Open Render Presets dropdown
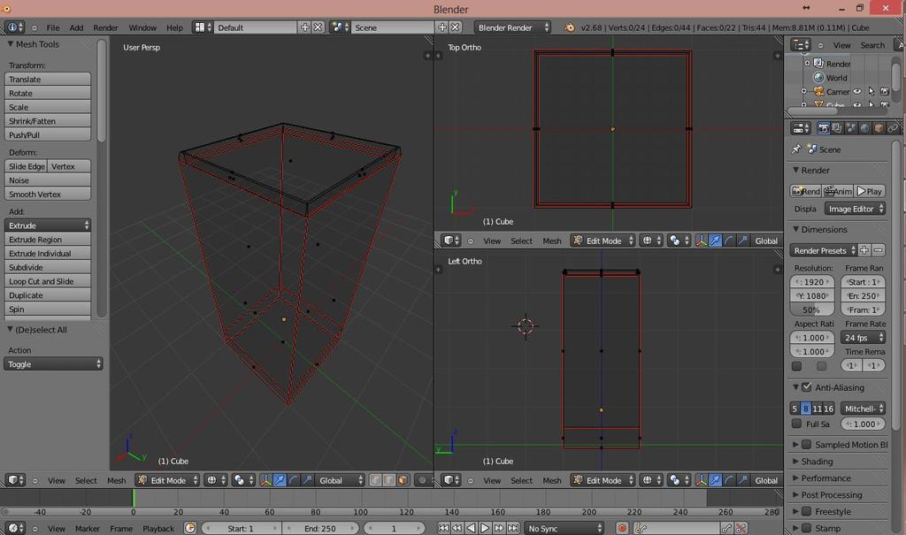Image resolution: width=906 pixels, height=535 pixels. click(824, 250)
